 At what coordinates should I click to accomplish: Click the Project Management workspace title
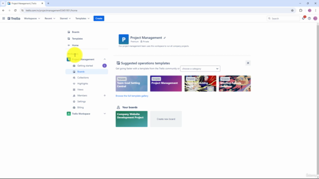click(x=146, y=38)
